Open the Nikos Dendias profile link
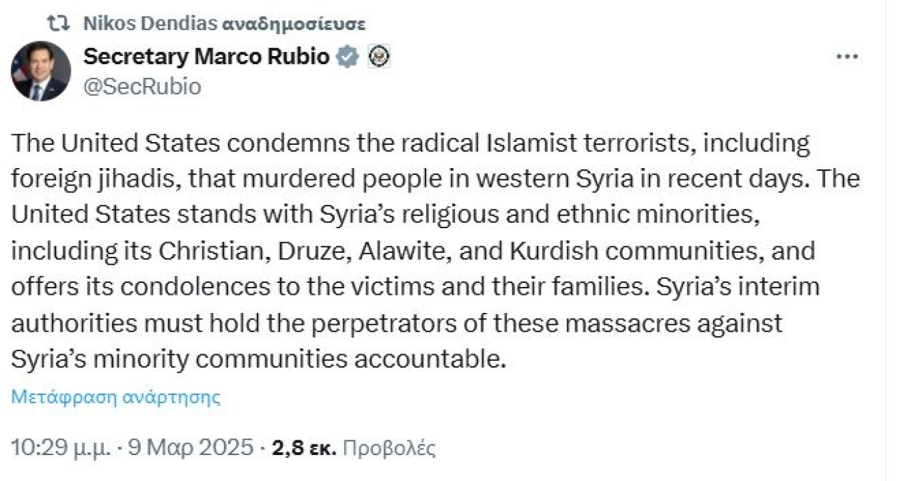Viewport: 907px width, 481px height. [x=150, y=24]
